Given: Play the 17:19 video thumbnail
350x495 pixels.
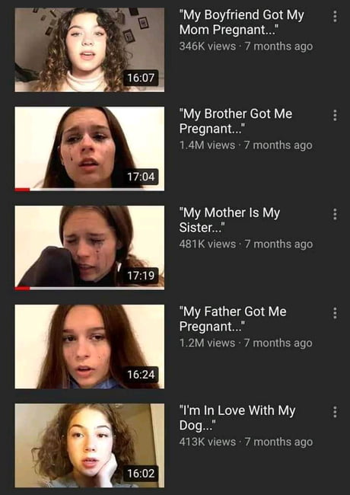Looking at the screenshot, I should pyautogui.click(x=90, y=247).
